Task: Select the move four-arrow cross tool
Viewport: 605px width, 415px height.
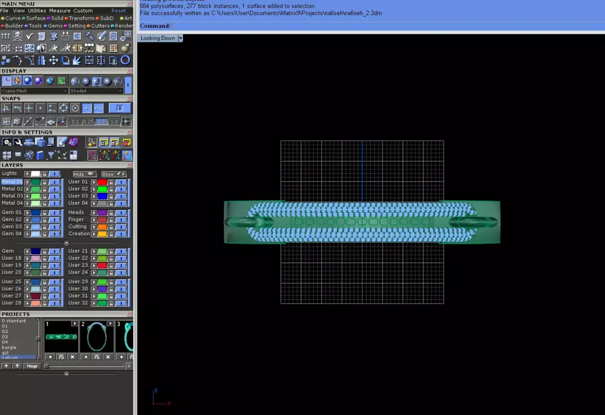Action: (x=53, y=60)
